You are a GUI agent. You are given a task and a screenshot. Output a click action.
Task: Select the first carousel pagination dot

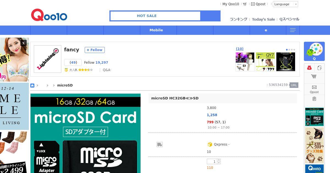pyautogui.click(x=287, y=50)
